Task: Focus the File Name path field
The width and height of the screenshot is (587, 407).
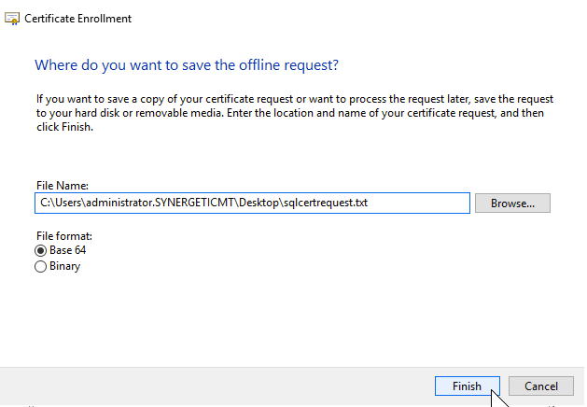Action: click(x=252, y=203)
